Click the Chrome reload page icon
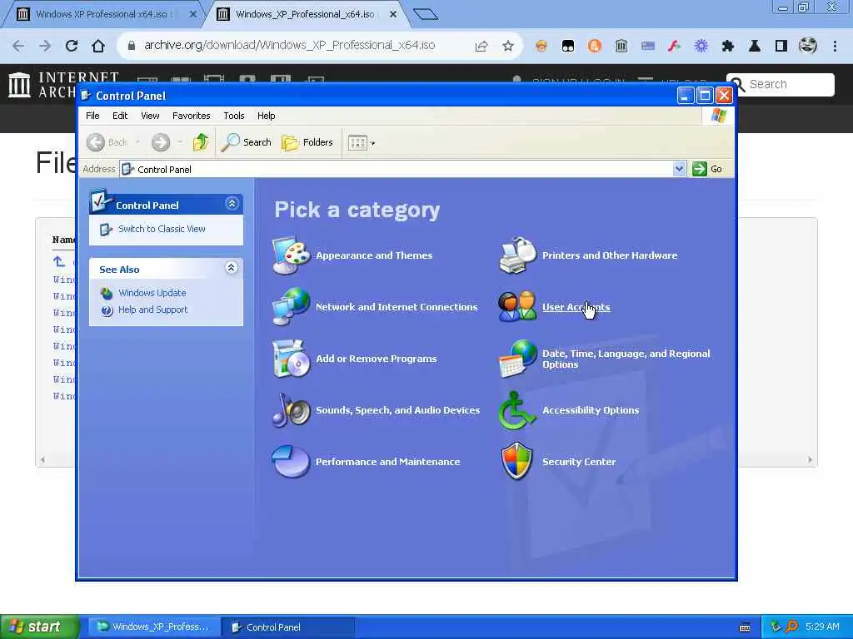853x639 pixels. click(72, 46)
